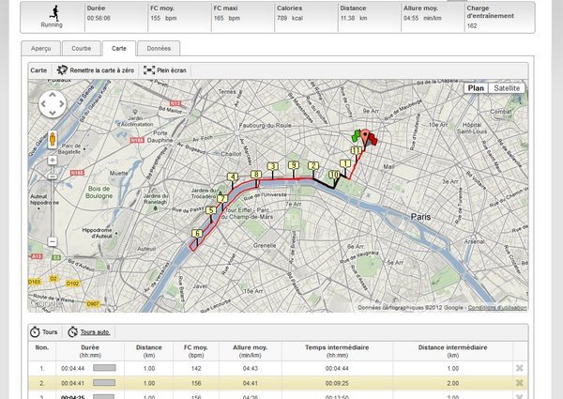Viewport: 563px width, 399px height.
Task: Click lap marker 10 on map
Action: (334, 175)
